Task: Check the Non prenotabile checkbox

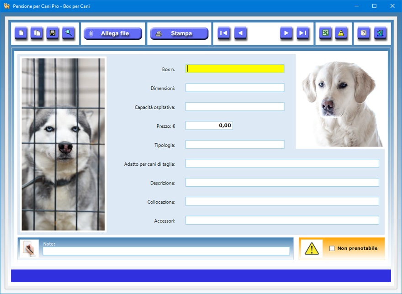Action: [332, 248]
